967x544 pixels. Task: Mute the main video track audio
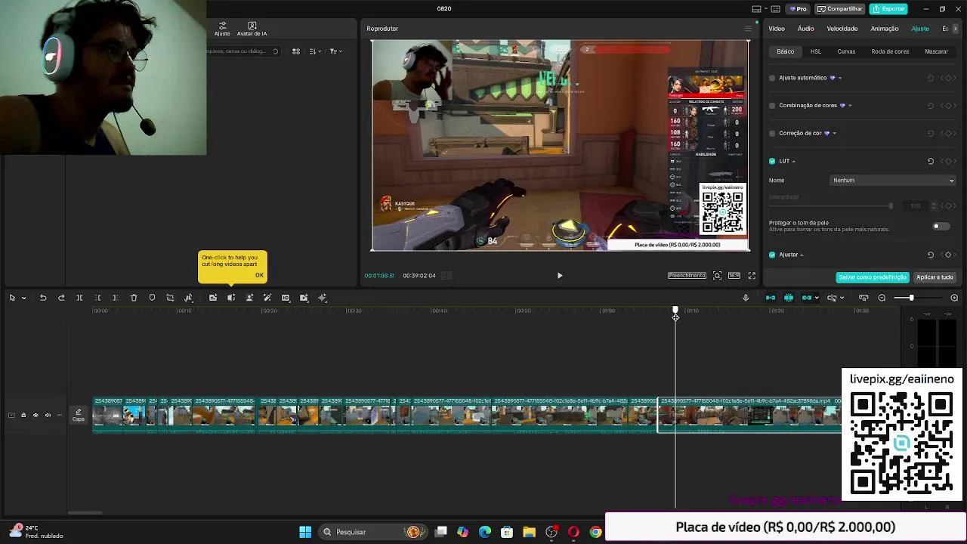[x=48, y=415]
